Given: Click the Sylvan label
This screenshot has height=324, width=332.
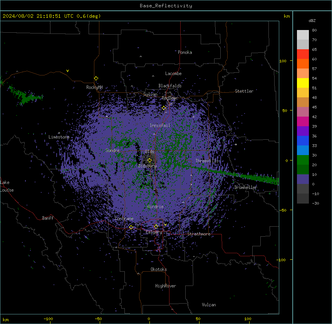Looking at the screenshot, I should point(150,94).
